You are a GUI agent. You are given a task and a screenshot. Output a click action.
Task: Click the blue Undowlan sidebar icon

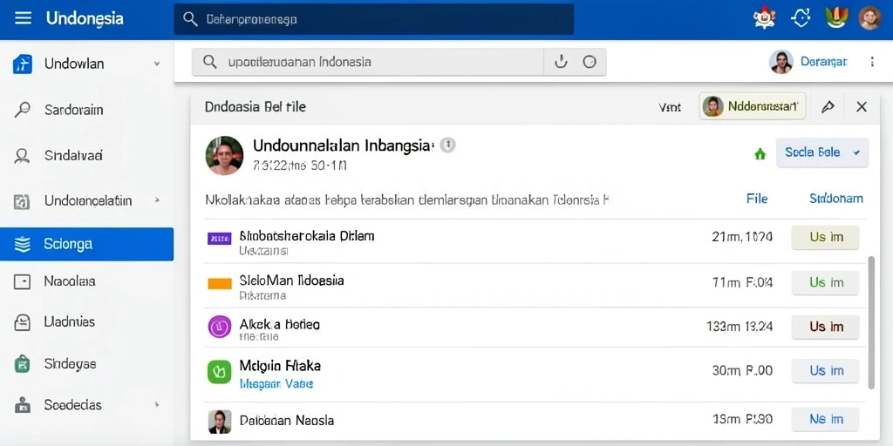coord(22,64)
